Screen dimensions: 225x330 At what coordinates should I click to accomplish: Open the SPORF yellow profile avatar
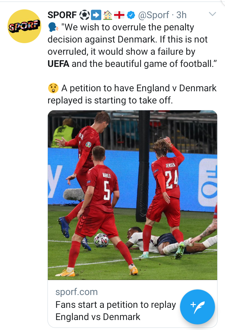pyautogui.click(x=24, y=26)
